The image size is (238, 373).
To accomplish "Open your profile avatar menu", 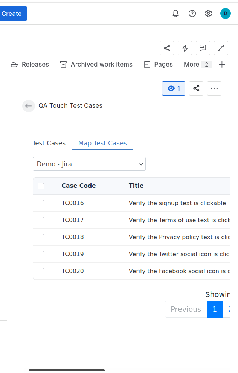I will (x=225, y=13).
